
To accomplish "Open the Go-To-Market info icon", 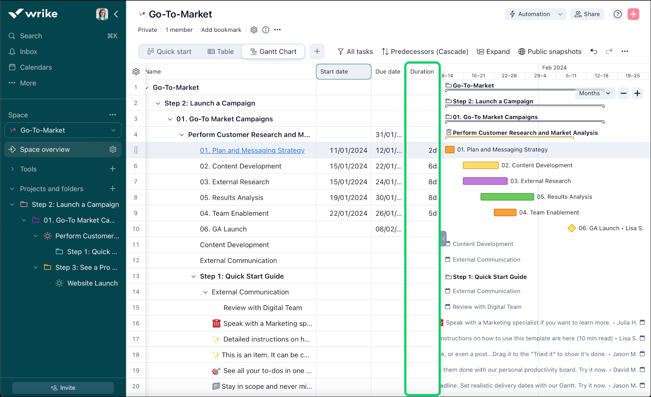I will 266,30.
